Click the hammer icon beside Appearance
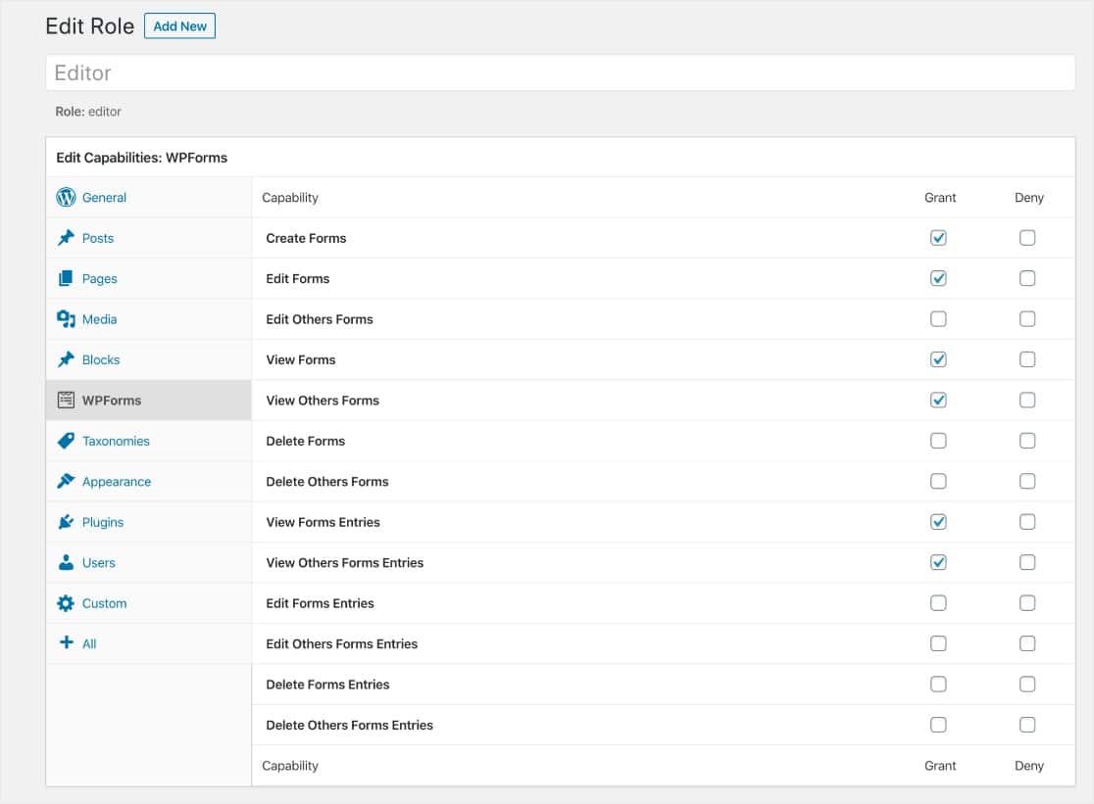This screenshot has width=1094, height=804. tap(66, 482)
